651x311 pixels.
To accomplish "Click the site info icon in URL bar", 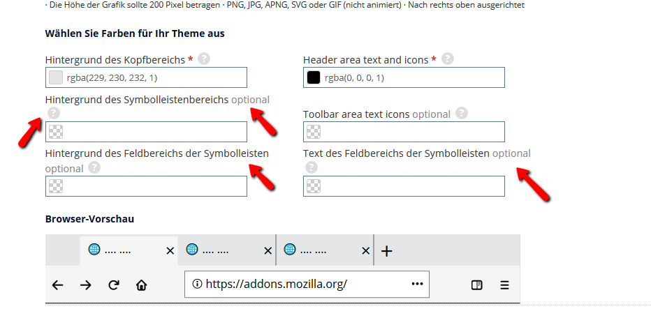I will pos(197,284).
